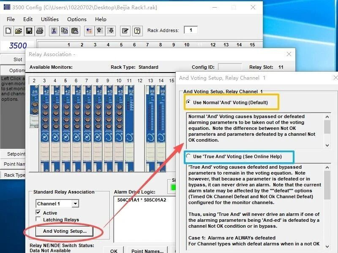Image resolution: width=338 pixels, height=253 pixels.
Task: Select the Use 'True And' Voting option
Action: [188, 156]
